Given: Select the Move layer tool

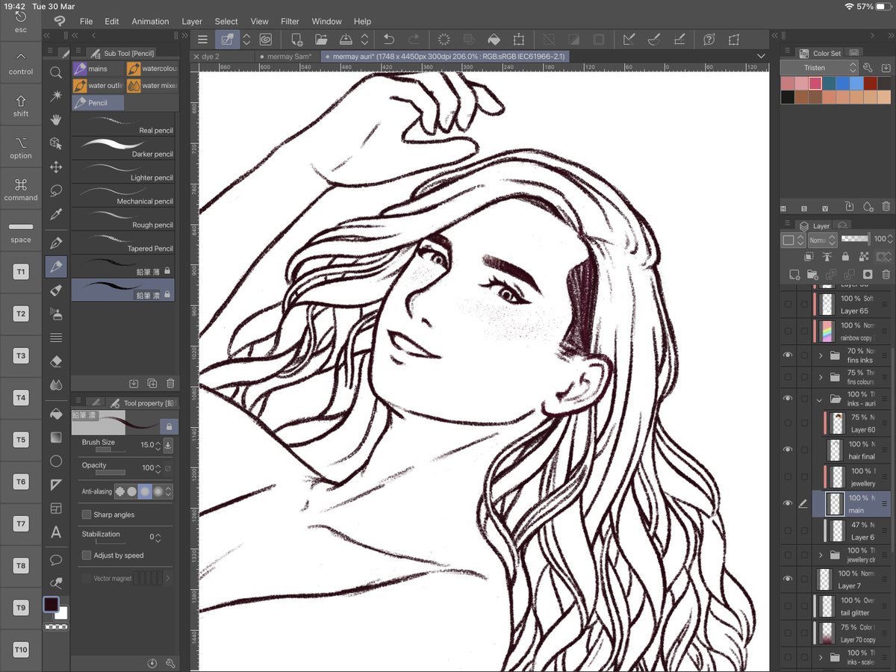Looking at the screenshot, I should tap(56, 167).
